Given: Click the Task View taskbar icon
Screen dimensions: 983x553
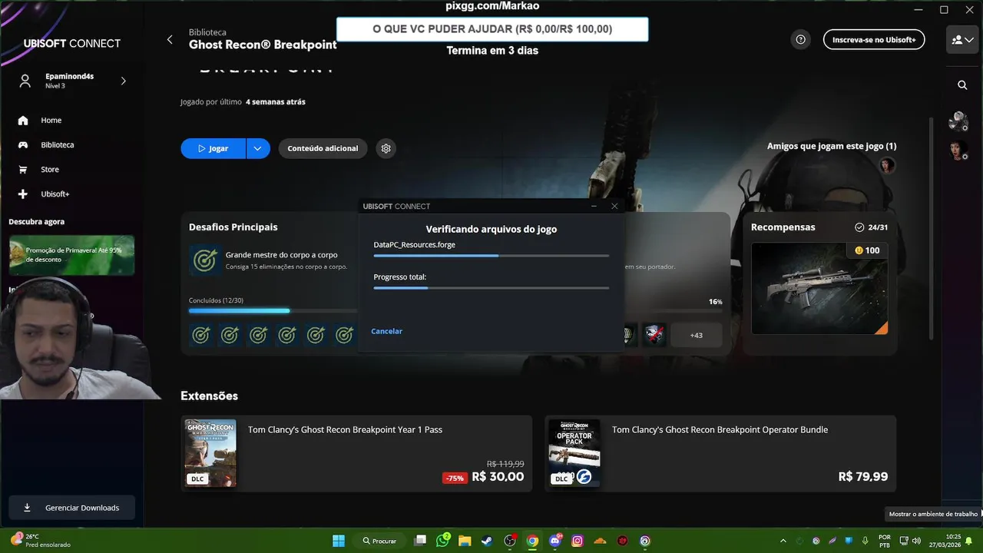Looking at the screenshot, I should (419, 541).
